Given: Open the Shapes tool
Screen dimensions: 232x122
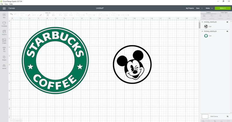Looking at the screenshot, I should 4,58.
